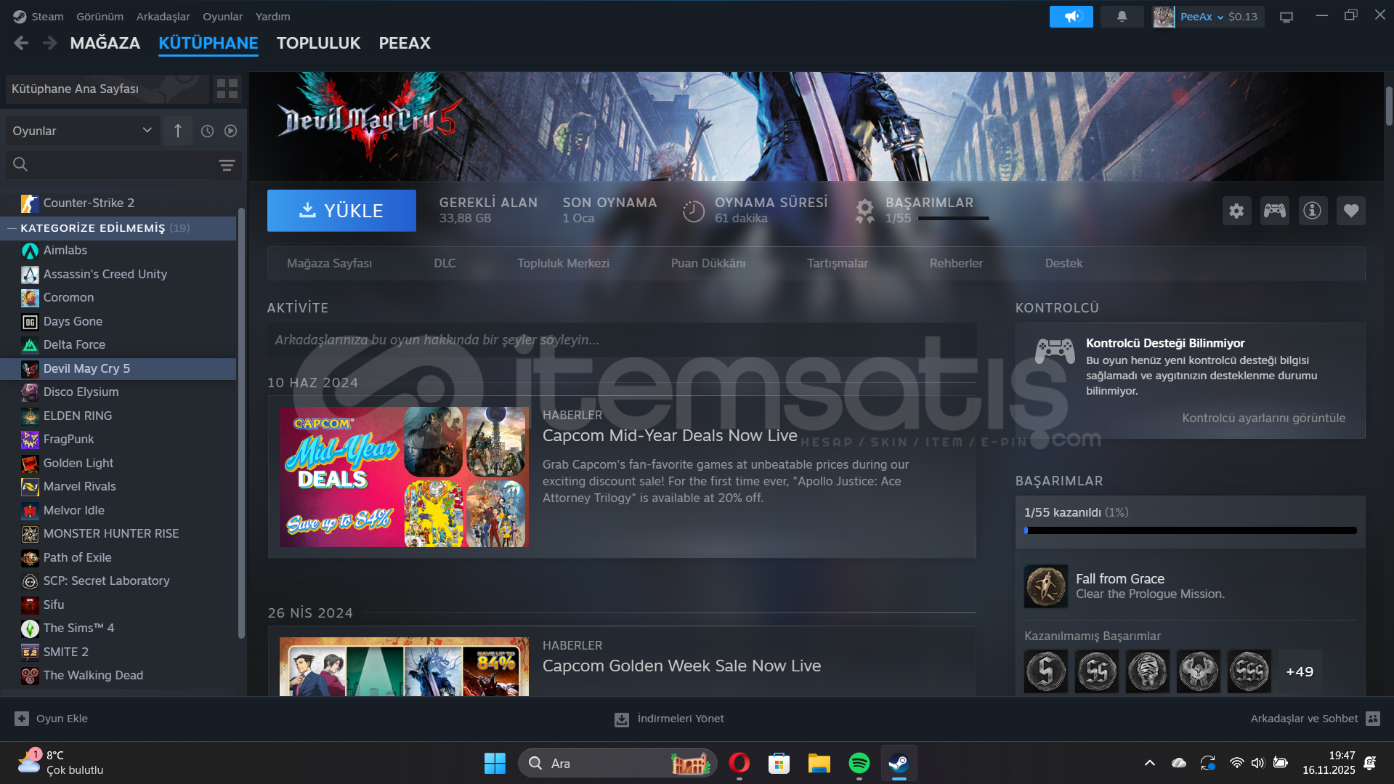This screenshot has height=784, width=1394.
Task: Switch to Big Picture mode icon
Action: pyautogui.click(x=1286, y=17)
